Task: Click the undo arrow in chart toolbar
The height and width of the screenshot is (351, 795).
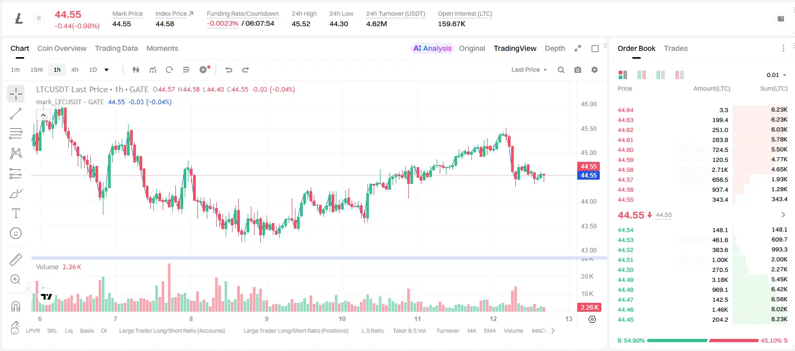Action: click(x=229, y=70)
